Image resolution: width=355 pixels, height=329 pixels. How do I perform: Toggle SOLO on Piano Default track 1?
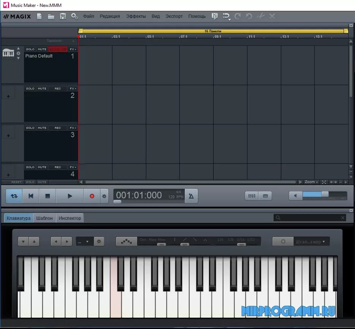click(30, 49)
